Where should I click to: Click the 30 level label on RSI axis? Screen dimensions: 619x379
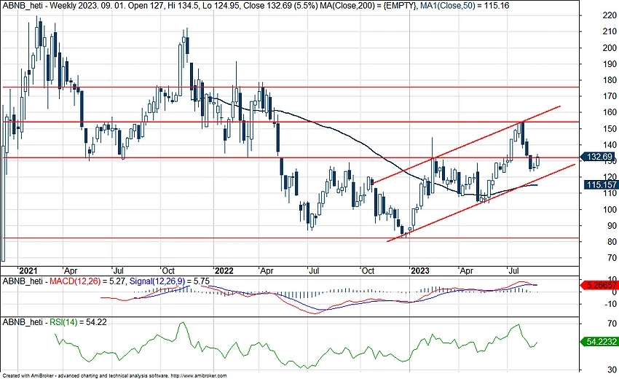click(x=612, y=370)
